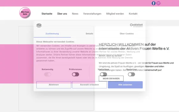
Task: Open the Facebook page icon
Action: point(154,3)
